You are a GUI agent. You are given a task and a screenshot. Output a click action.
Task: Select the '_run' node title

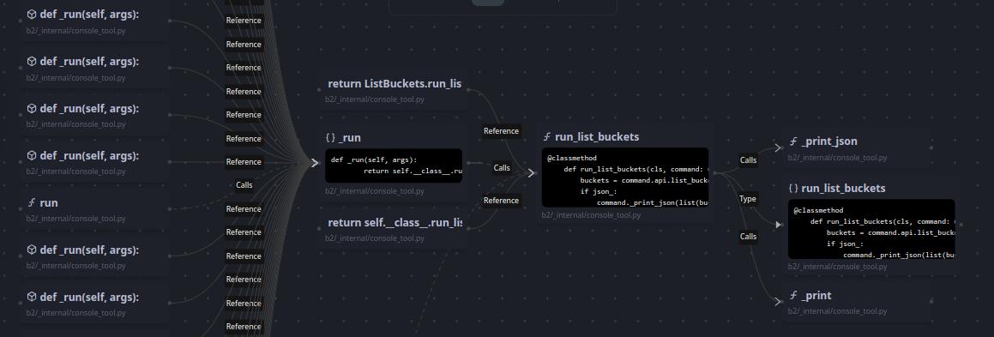349,137
